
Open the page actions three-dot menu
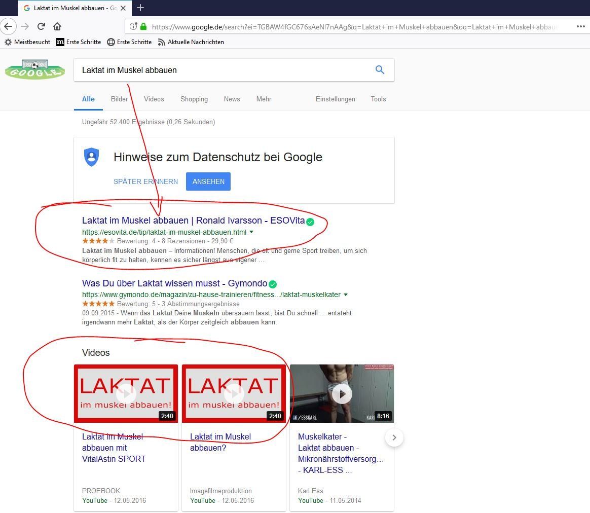(580, 26)
